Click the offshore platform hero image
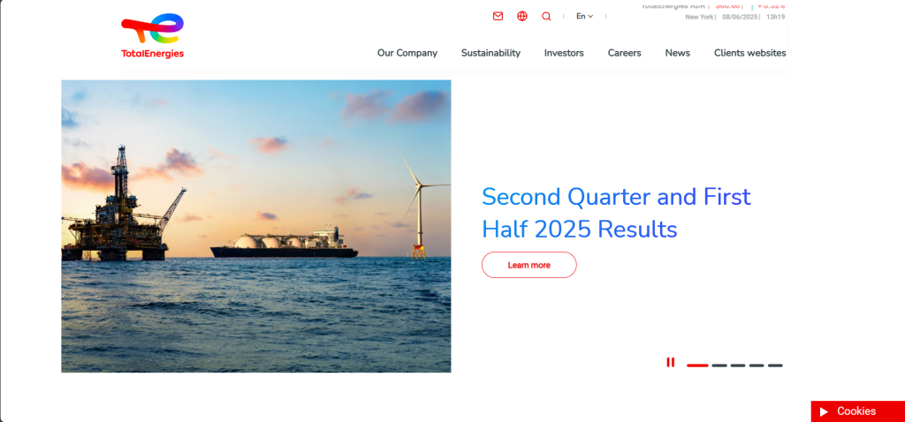The width and height of the screenshot is (905, 422). [x=256, y=226]
